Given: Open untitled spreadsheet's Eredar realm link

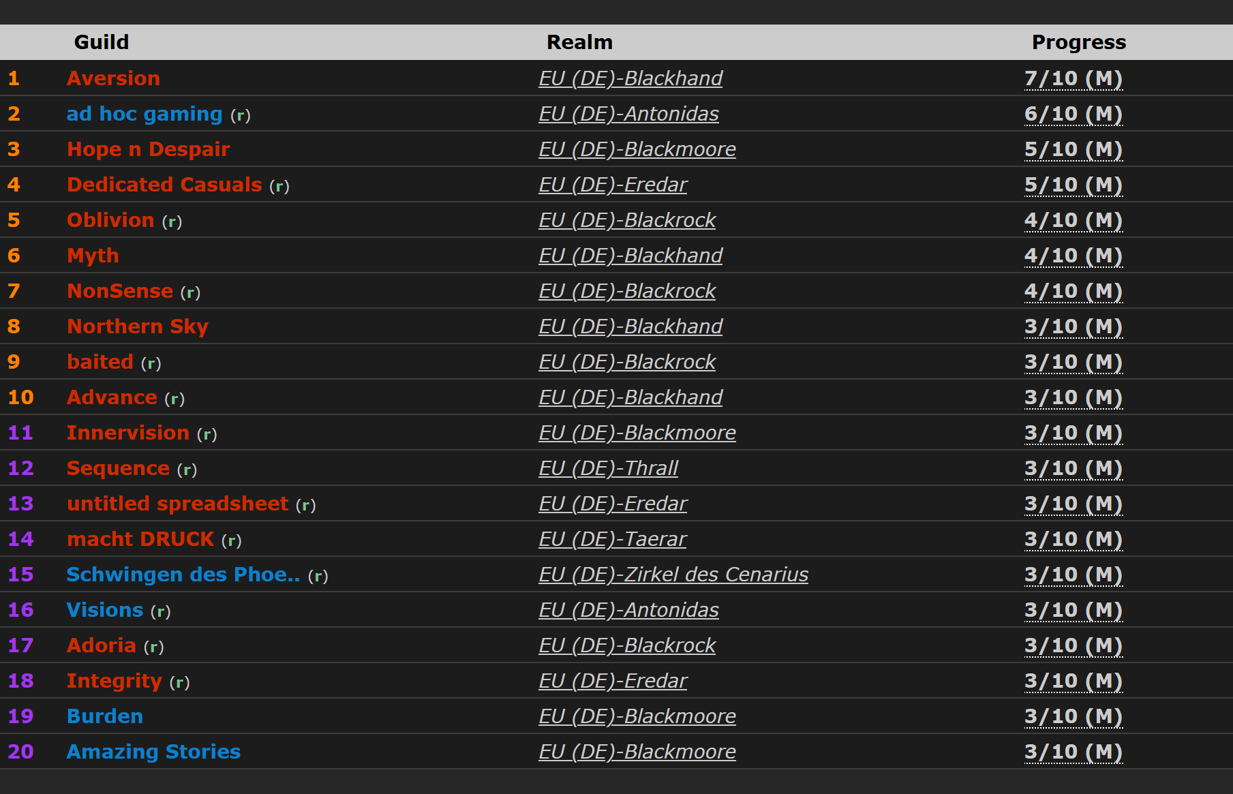Looking at the screenshot, I should tap(613, 504).
